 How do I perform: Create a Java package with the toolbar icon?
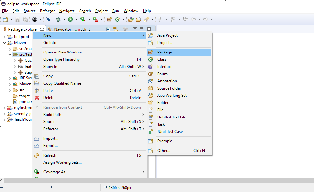tap(109, 19)
